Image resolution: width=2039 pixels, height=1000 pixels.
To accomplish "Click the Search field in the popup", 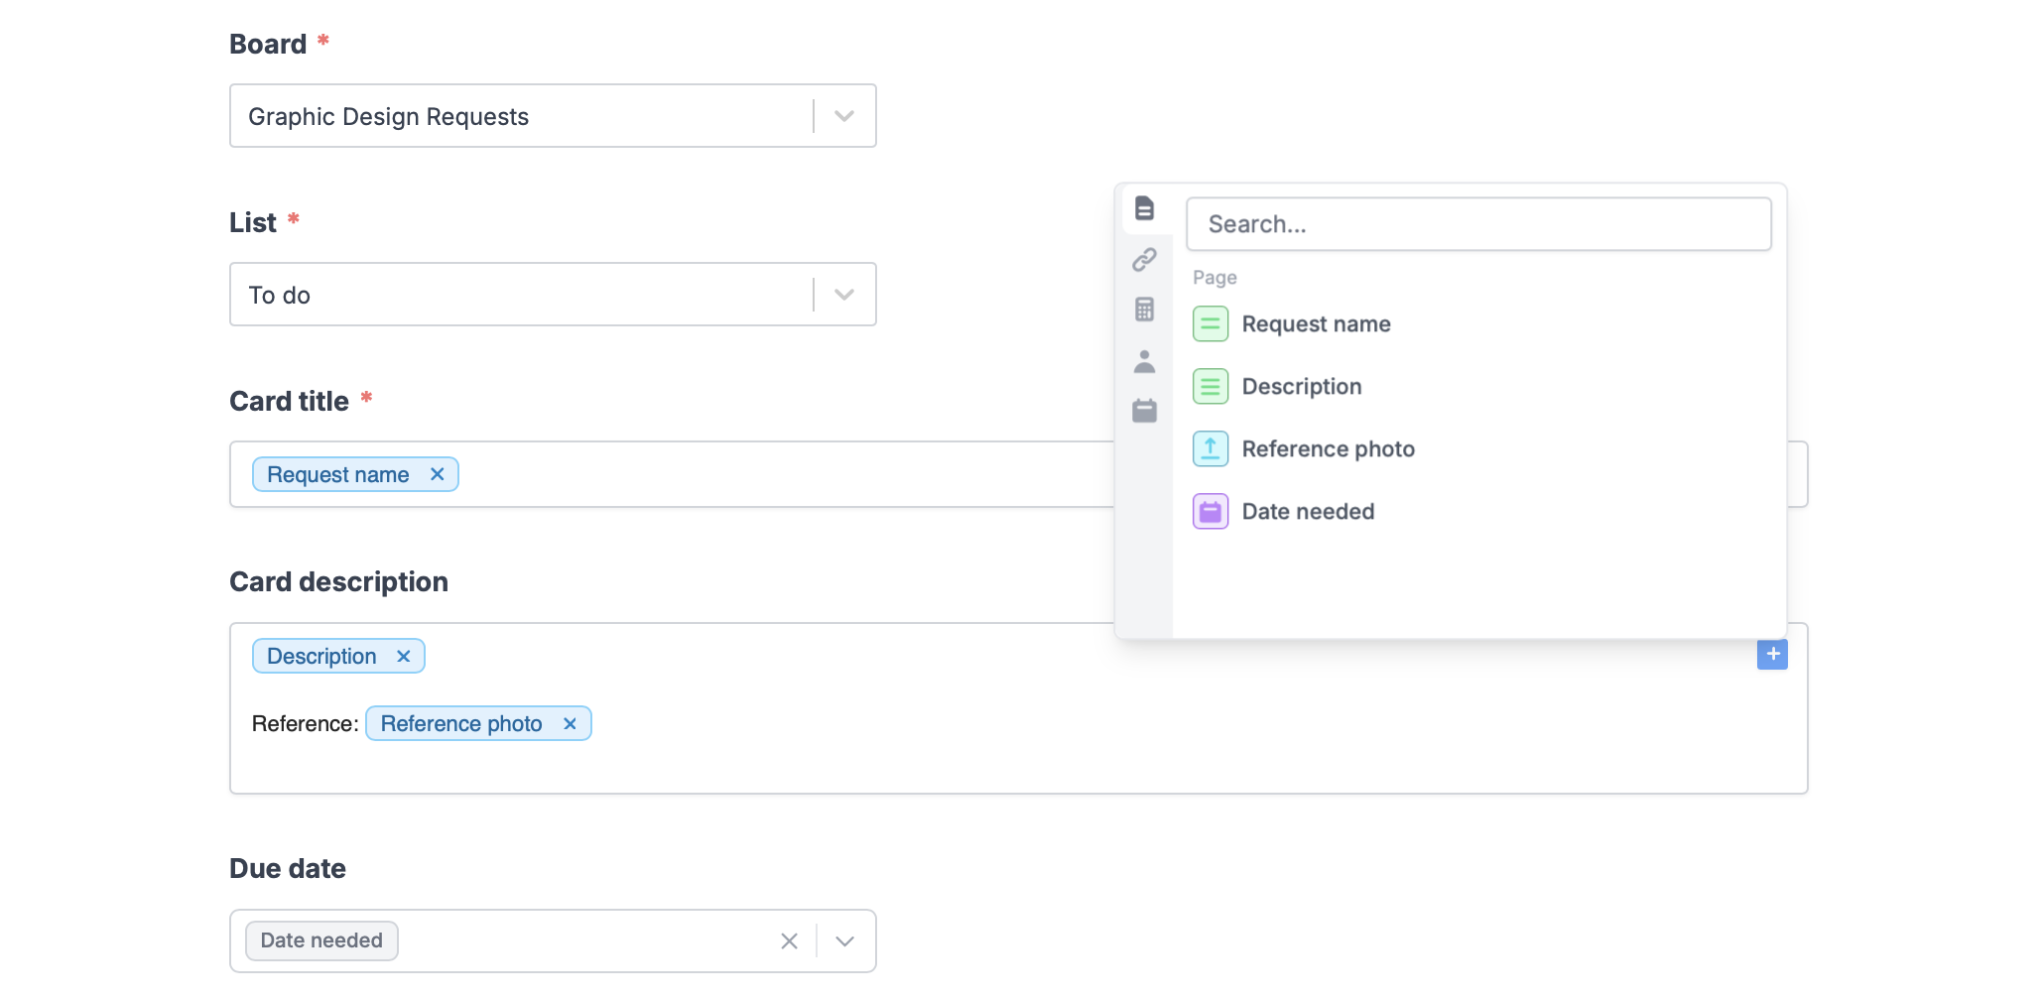I will tap(1479, 224).
